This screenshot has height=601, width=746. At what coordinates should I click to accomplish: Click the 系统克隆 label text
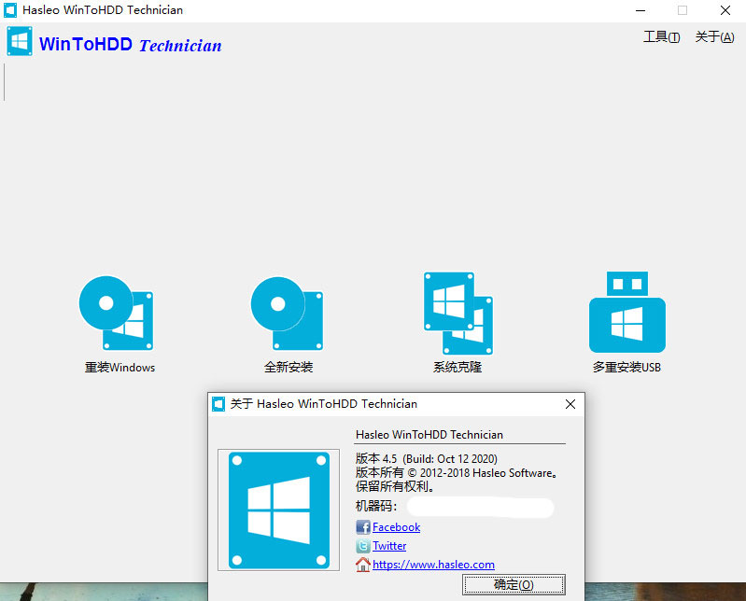[x=457, y=367]
